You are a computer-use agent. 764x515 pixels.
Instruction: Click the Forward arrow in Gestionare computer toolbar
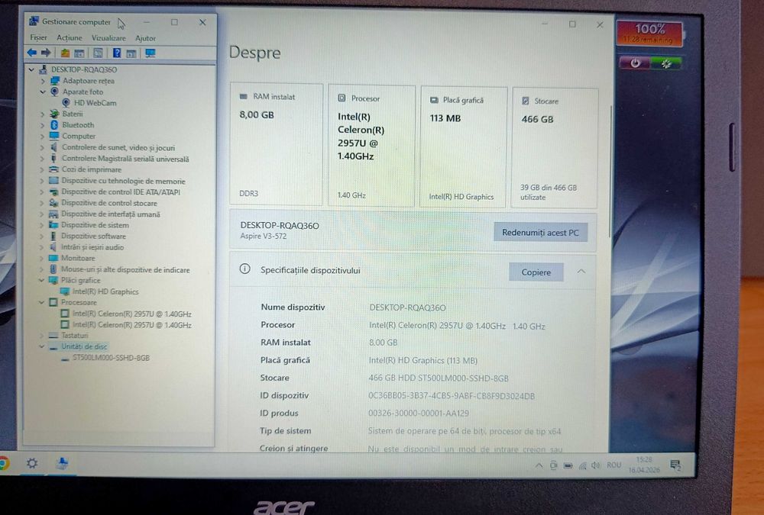click(46, 53)
